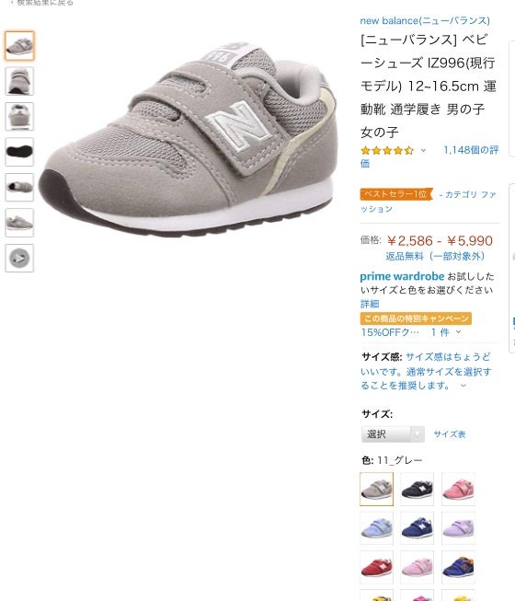View the black sole thumbnail image

point(19,152)
